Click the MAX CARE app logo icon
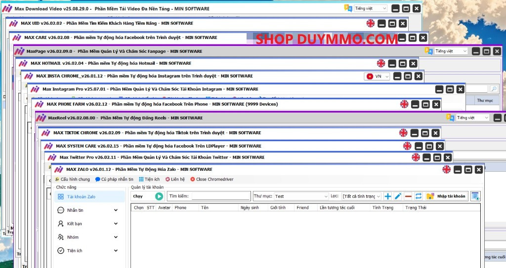Image resolution: width=506 pixels, height=268 pixels. 17,38
